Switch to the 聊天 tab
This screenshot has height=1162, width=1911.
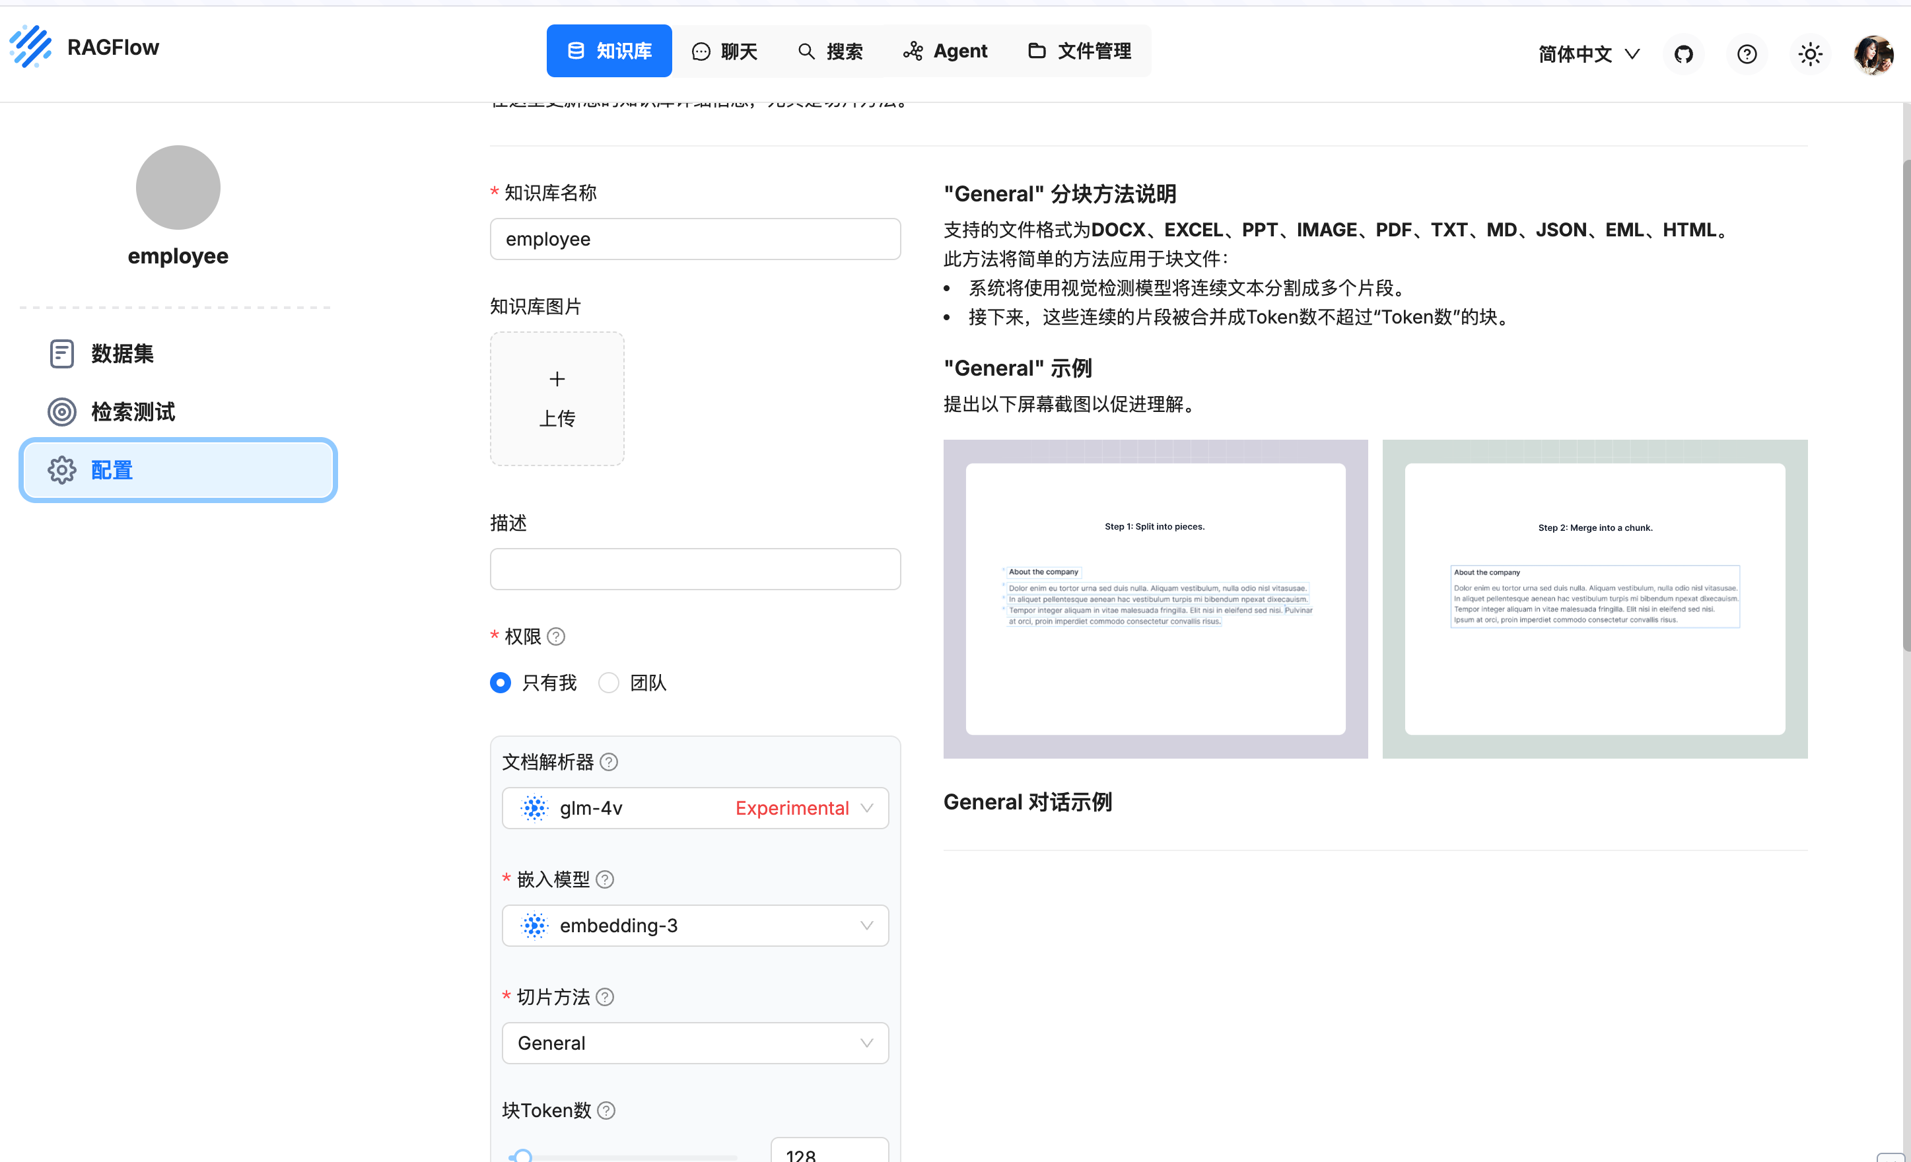(x=724, y=51)
